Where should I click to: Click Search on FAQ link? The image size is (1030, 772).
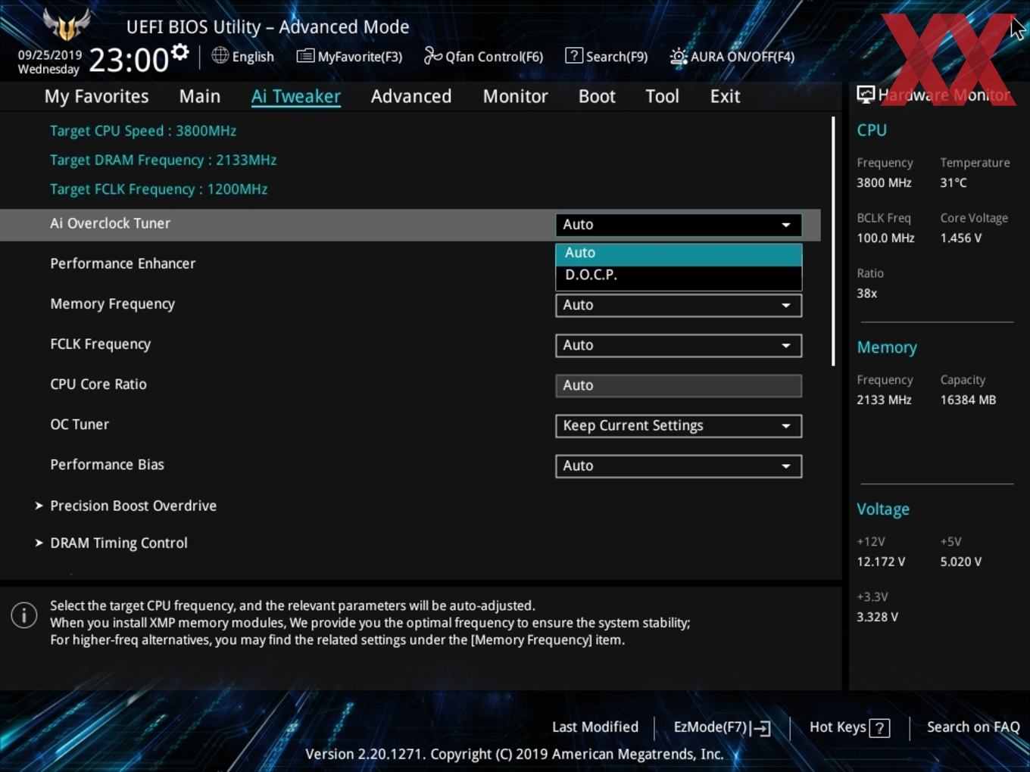point(973,727)
